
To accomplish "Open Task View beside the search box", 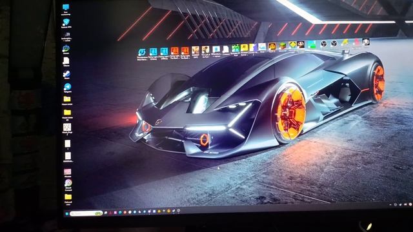I will 106,213.
